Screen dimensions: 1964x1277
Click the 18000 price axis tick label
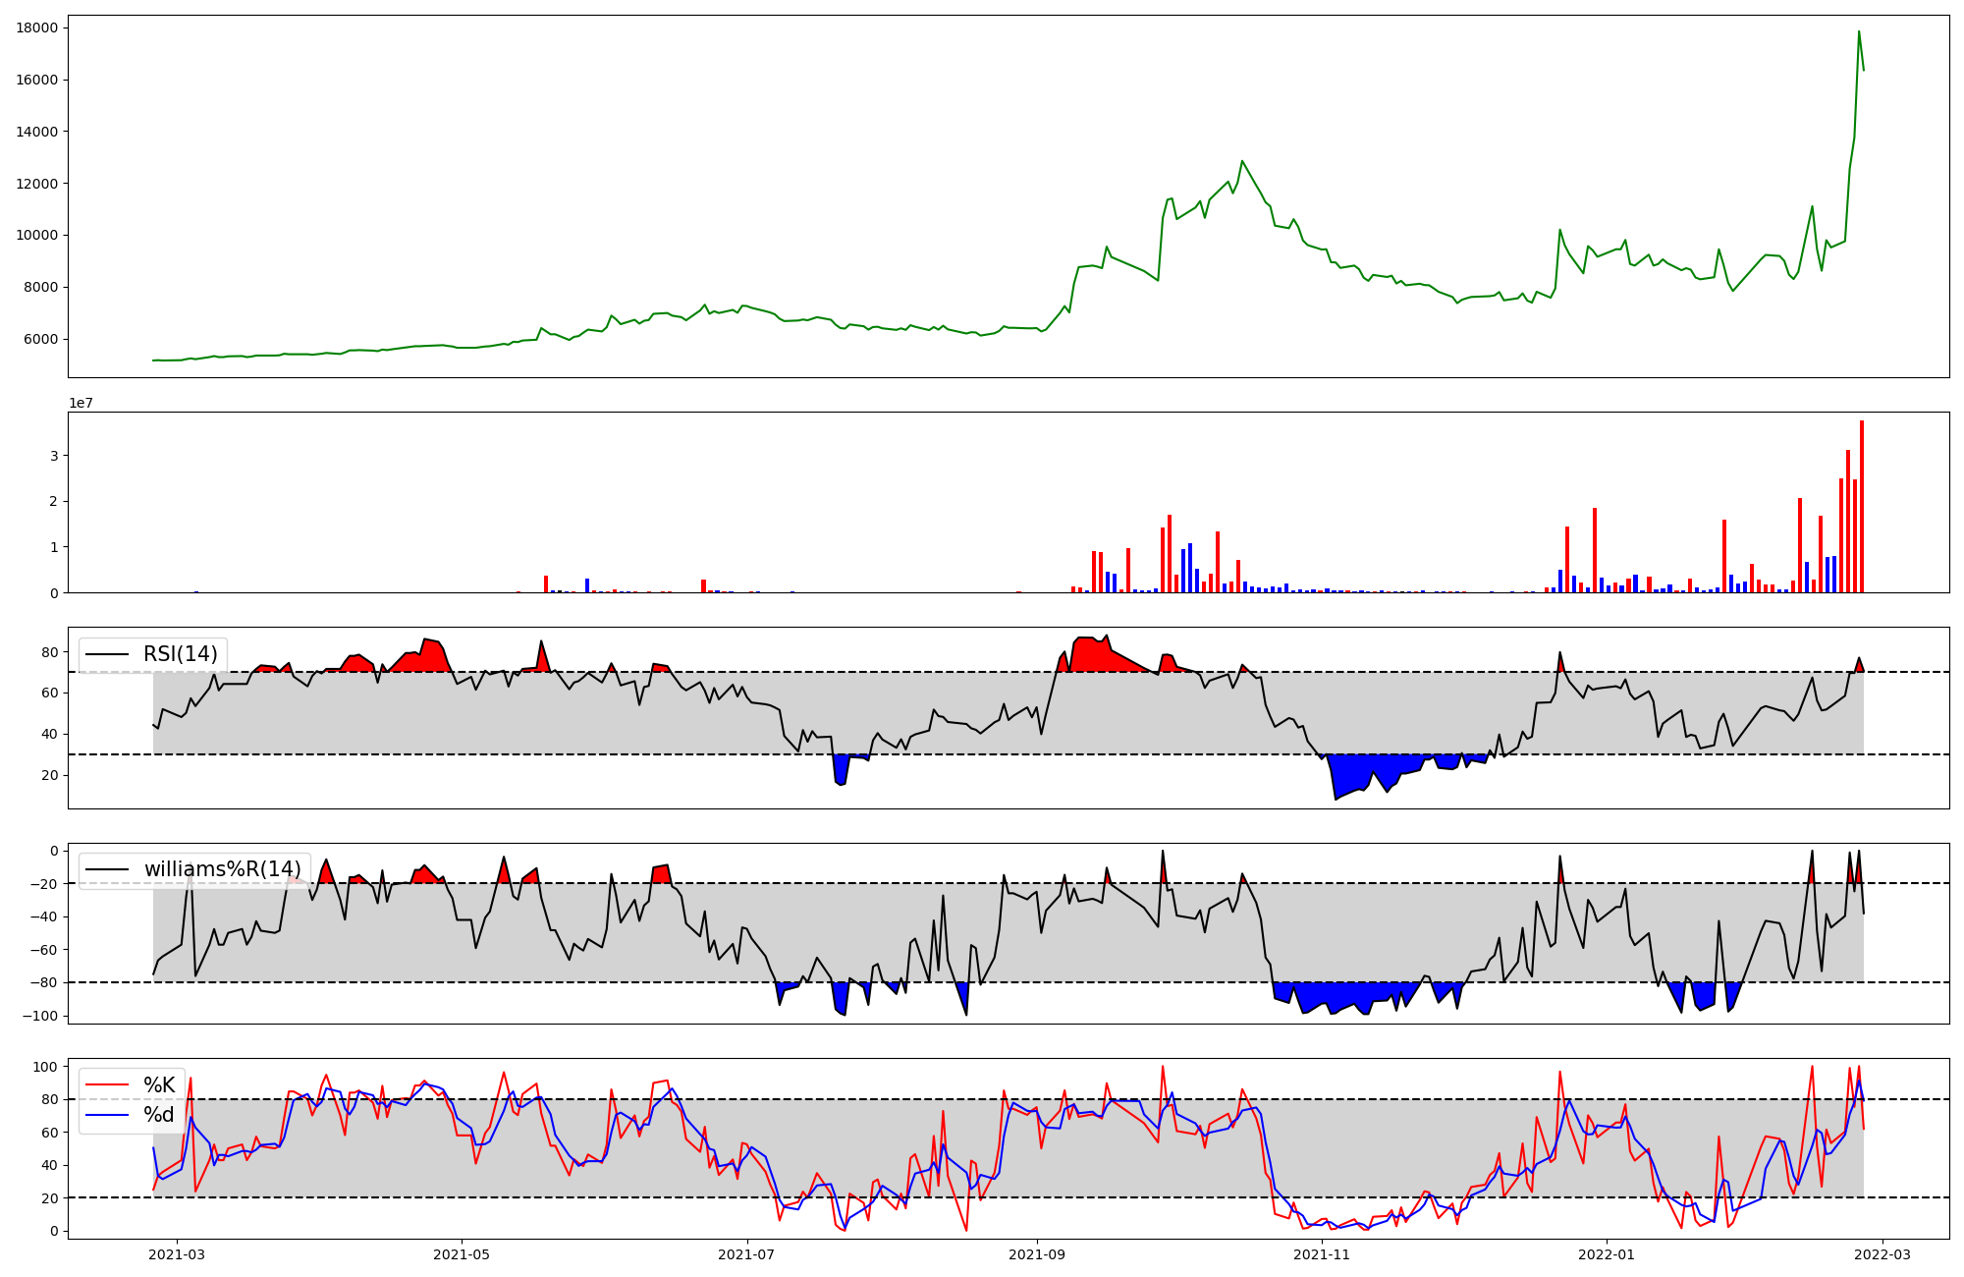click(x=36, y=28)
